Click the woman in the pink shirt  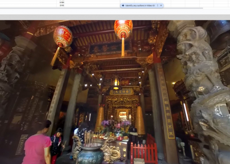(37, 143)
